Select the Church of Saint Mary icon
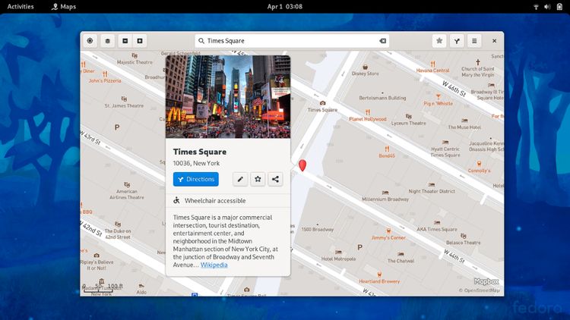570x320 pixels. click(x=478, y=62)
